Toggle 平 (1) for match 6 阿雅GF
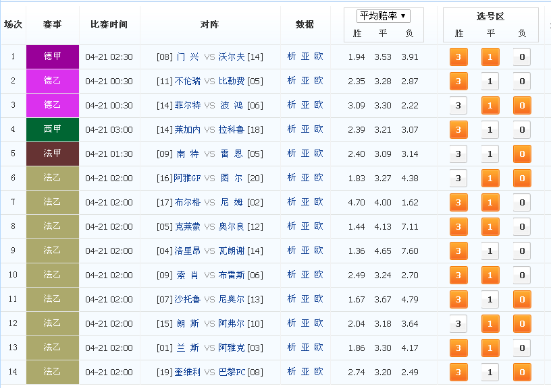This screenshot has width=551, height=388. tap(490, 178)
